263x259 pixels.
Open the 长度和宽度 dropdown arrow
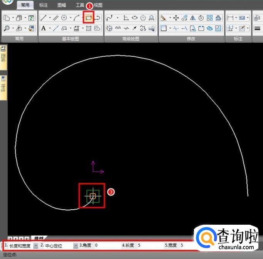(35, 246)
